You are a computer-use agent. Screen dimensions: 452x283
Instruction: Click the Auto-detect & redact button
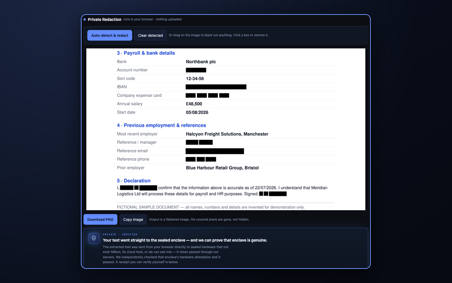(110, 35)
